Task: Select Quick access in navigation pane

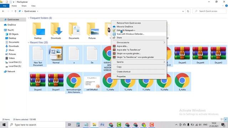Action: (13, 20)
